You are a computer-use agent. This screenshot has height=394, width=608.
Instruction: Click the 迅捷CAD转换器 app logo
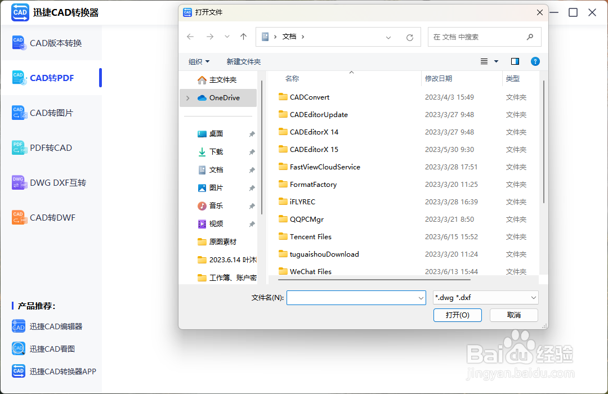20,12
